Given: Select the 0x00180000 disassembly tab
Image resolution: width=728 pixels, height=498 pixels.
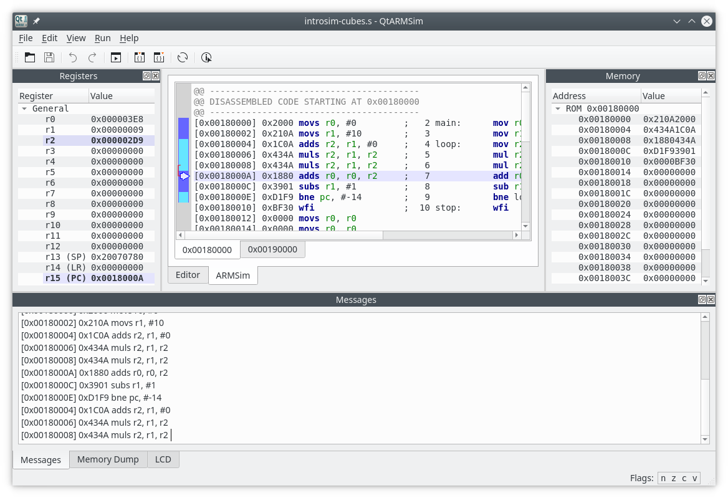Looking at the screenshot, I should point(207,250).
